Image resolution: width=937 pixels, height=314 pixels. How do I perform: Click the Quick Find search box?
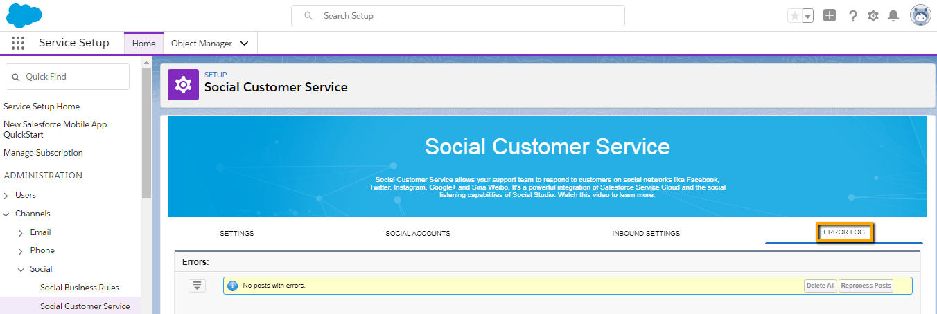coord(67,77)
